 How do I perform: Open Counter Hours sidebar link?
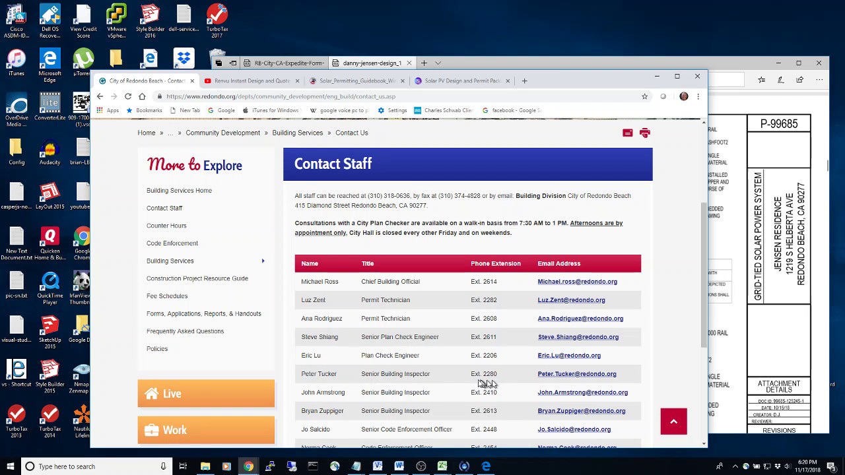(x=166, y=226)
